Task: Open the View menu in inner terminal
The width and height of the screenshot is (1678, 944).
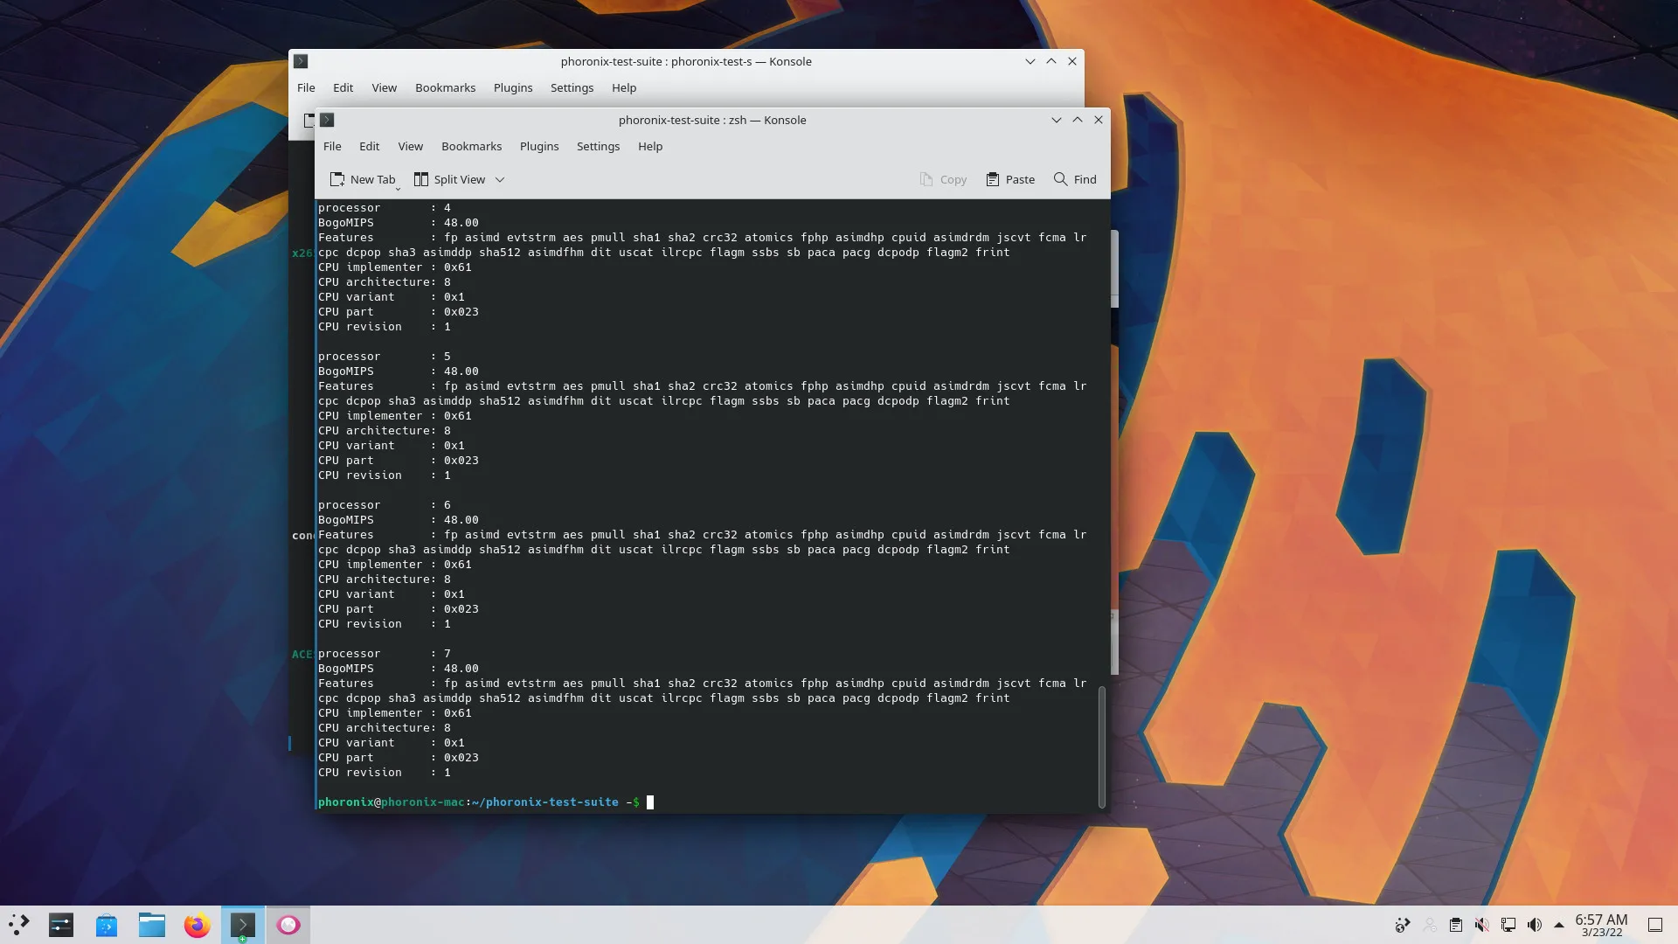Action: point(410,146)
